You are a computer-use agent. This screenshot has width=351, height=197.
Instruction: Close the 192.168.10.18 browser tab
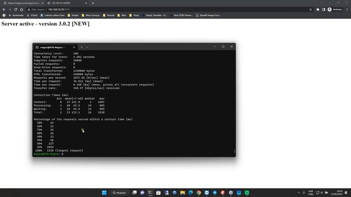[86, 3]
